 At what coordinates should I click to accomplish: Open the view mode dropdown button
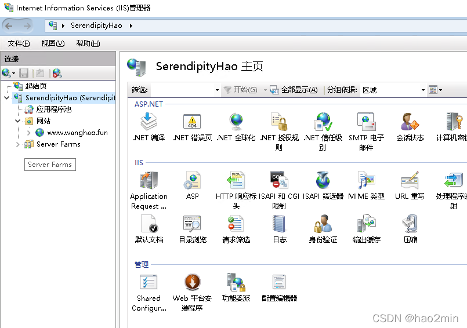point(435,90)
